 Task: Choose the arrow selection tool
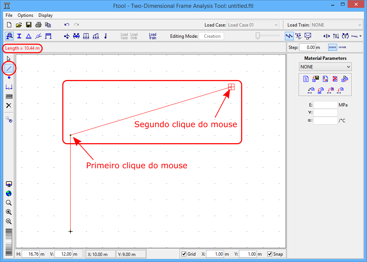coord(9,59)
